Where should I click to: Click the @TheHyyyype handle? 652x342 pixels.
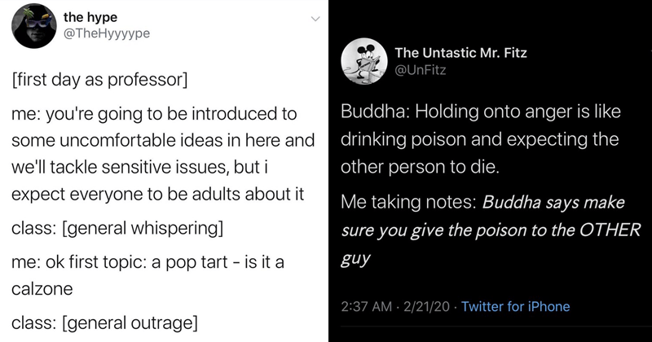[x=106, y=33]
